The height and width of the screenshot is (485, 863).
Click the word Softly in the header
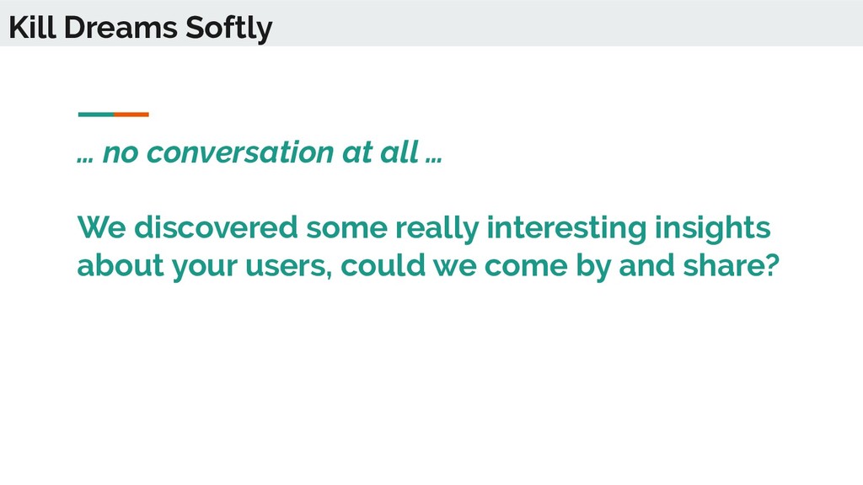tap(229, 29)
